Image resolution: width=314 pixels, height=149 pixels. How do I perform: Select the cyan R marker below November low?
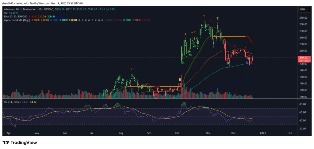pyautogui.click(x=228, y=63)
